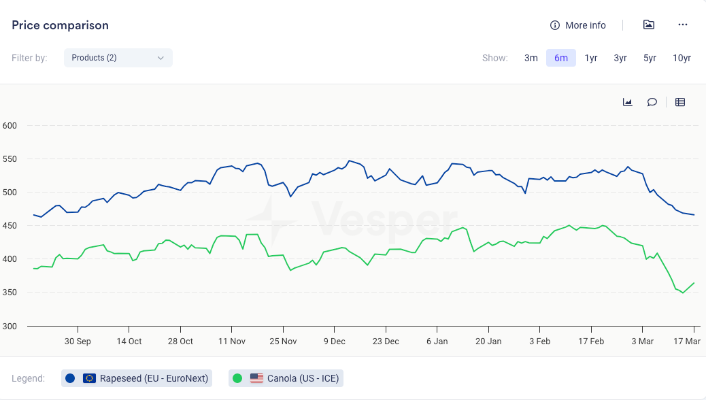706x400 pixels.
Task: Select the 1yr time range
Action: point(591,58)
